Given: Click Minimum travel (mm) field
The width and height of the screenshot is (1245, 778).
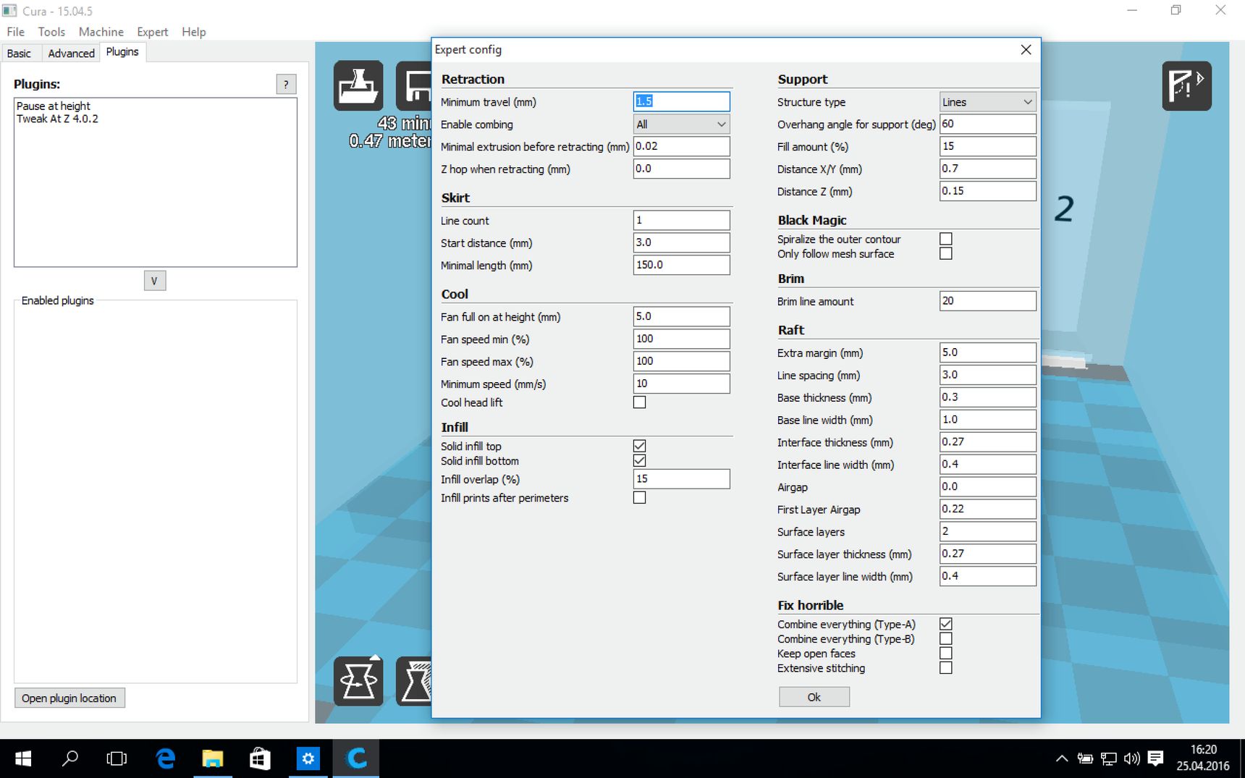Looking at the screenshot, I should tap(681, 101).
